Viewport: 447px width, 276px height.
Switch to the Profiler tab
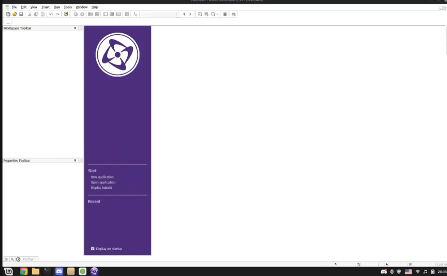[x=26, y=259]
